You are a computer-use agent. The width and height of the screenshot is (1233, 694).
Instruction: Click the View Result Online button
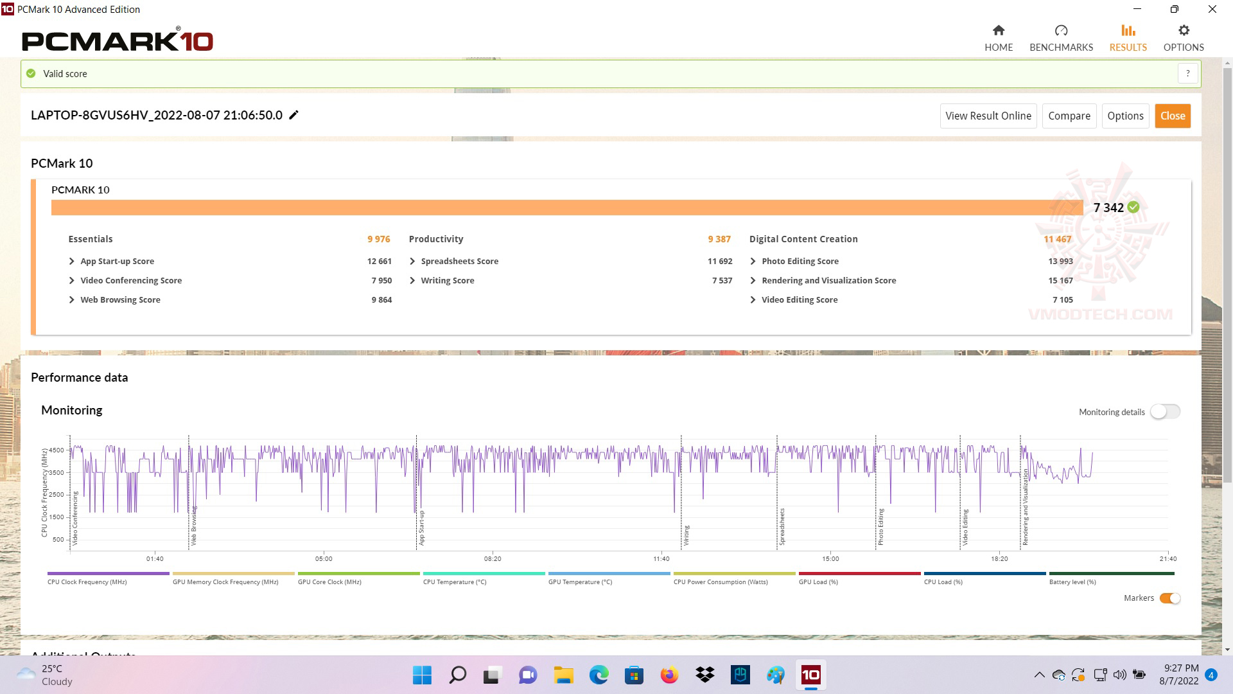point(988,116)
